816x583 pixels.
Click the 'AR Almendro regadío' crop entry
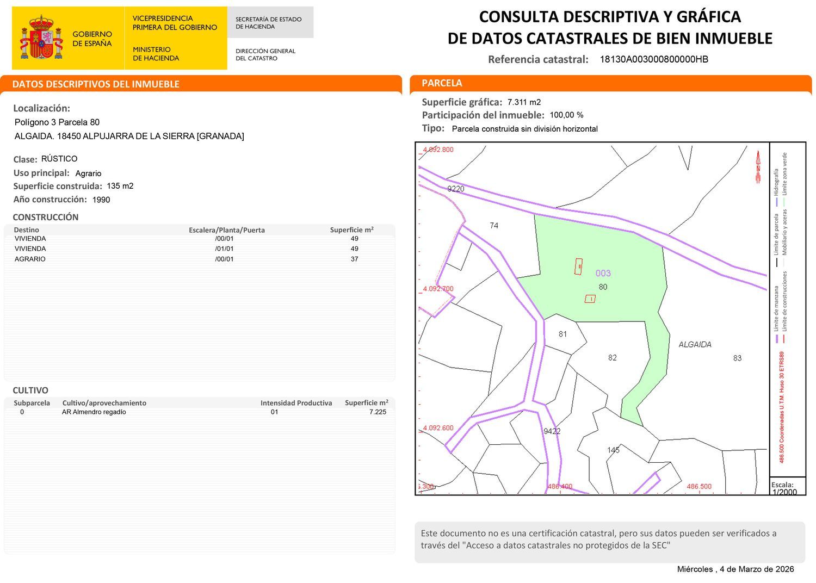point(94,412)
